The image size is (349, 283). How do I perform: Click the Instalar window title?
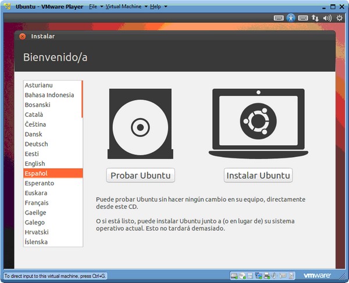(42, 36)
